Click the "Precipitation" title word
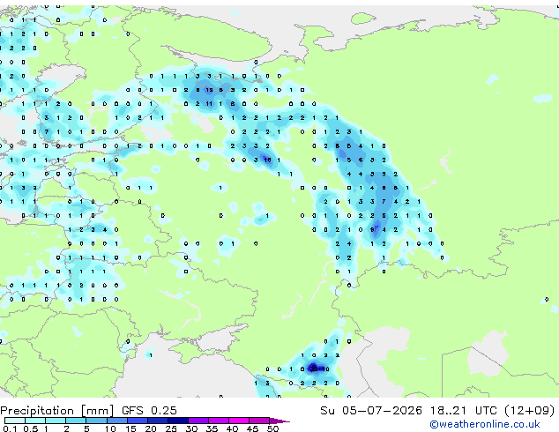The image size is (559, 432). point(37,411)
